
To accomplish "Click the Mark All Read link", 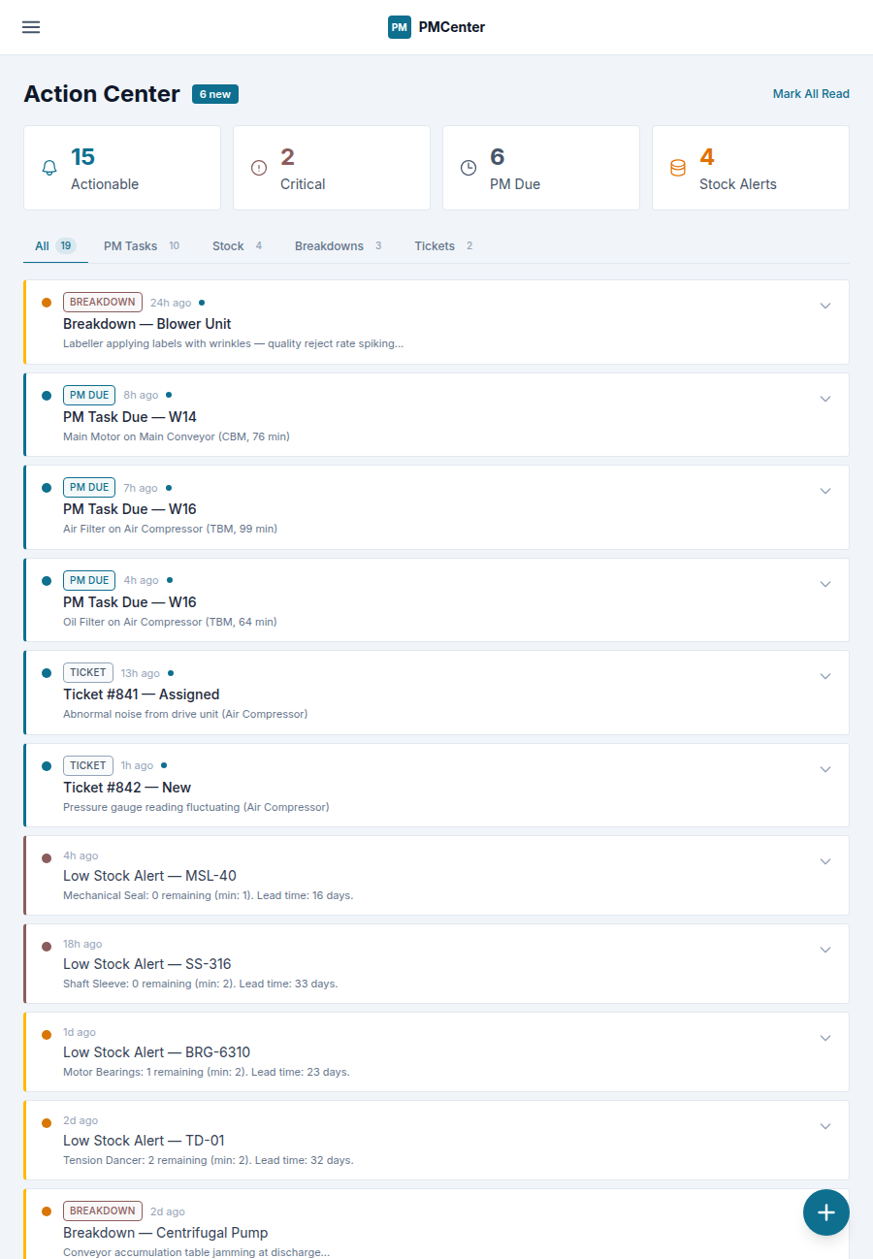I will pos(811,94).
